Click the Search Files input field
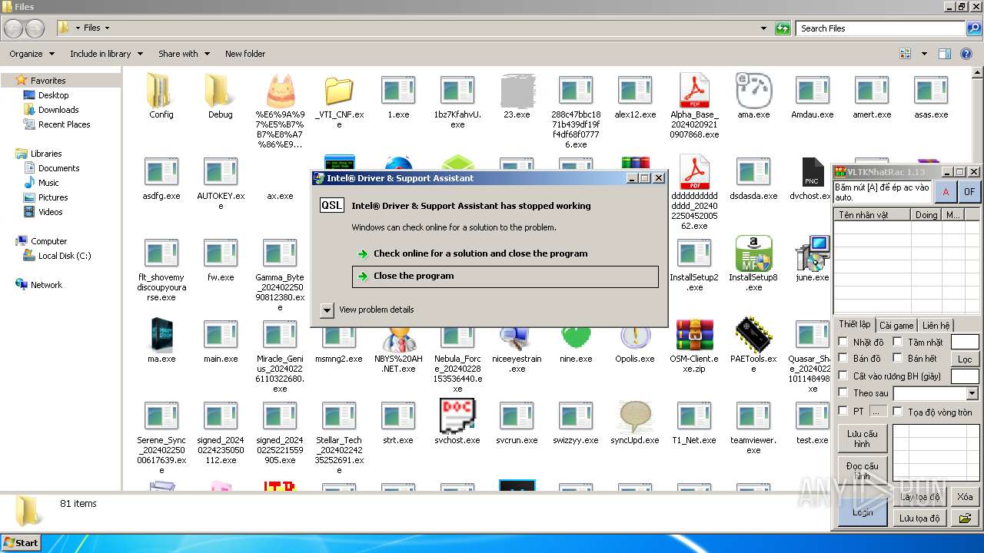 (x=881, y=28)
